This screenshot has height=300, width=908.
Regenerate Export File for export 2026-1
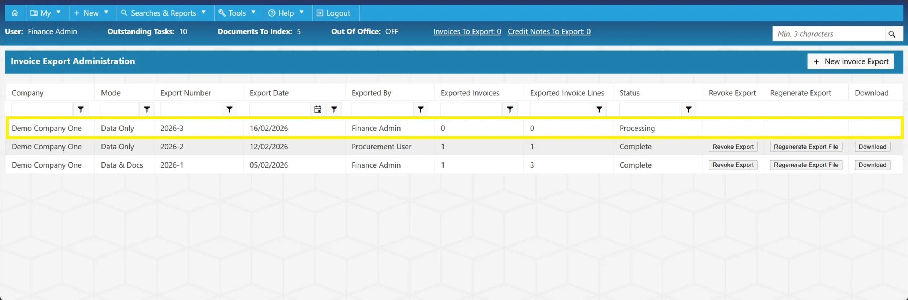(806, 165)
